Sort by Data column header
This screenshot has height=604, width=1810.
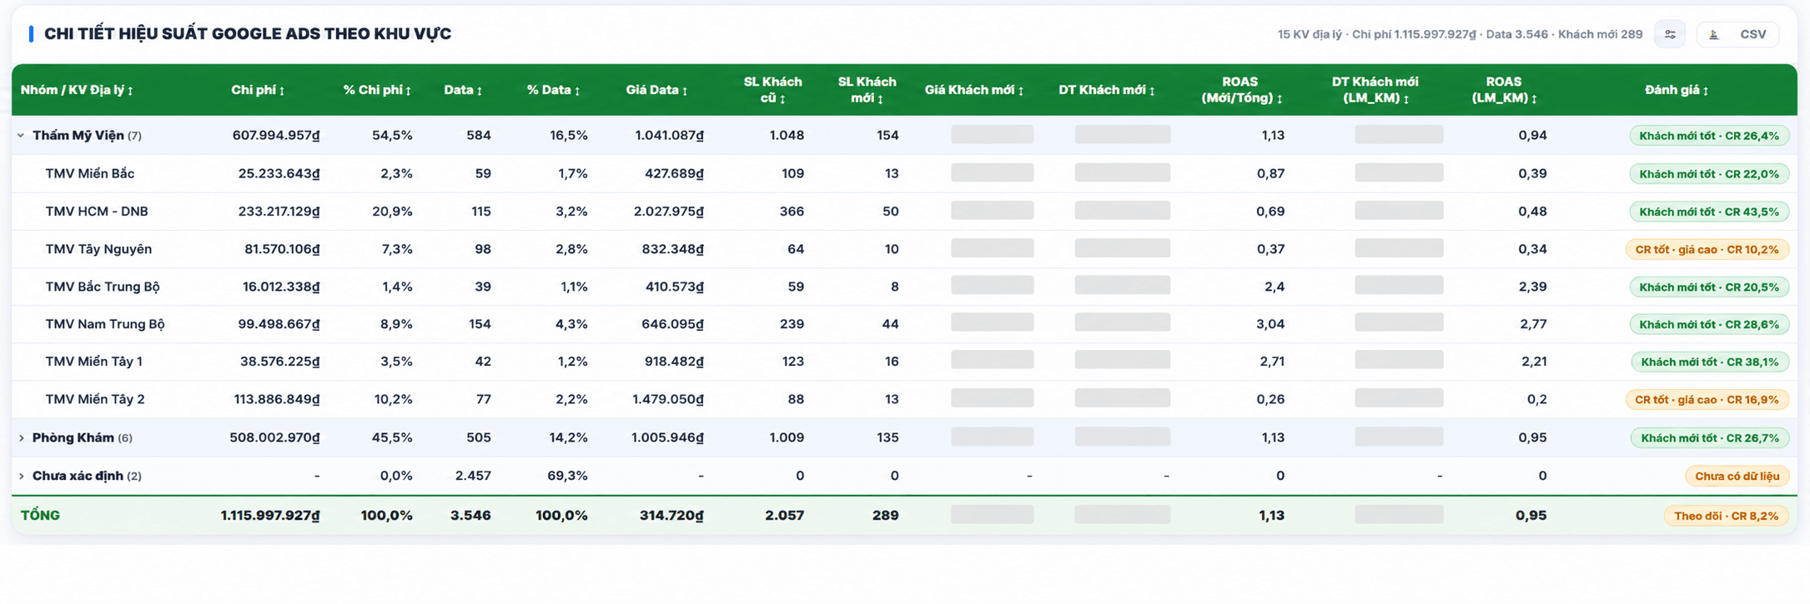coord(463,90)
